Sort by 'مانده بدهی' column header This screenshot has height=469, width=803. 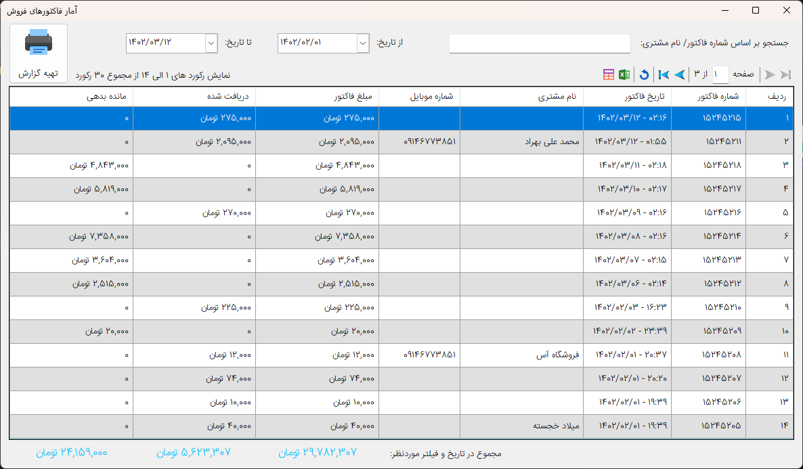coord(72,97)
